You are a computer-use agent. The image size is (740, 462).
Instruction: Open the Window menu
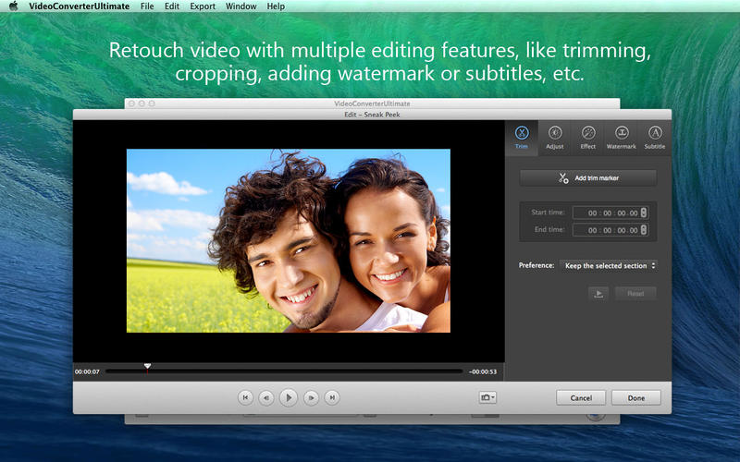(240, 6)
